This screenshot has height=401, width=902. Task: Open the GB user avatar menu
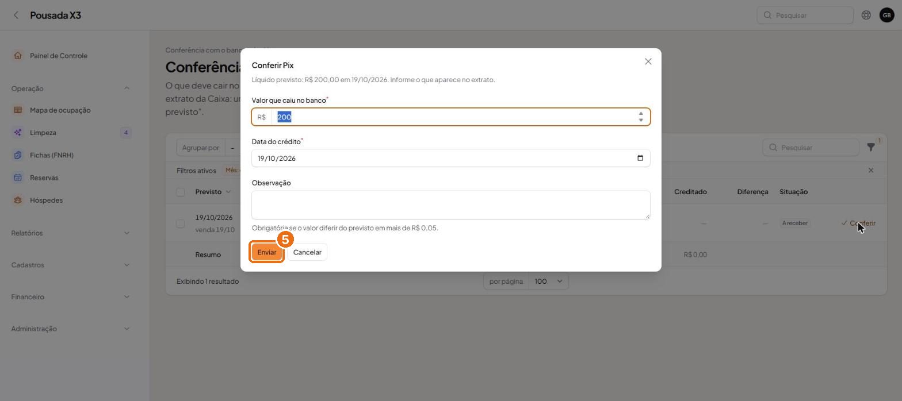(x=886, y=15)
